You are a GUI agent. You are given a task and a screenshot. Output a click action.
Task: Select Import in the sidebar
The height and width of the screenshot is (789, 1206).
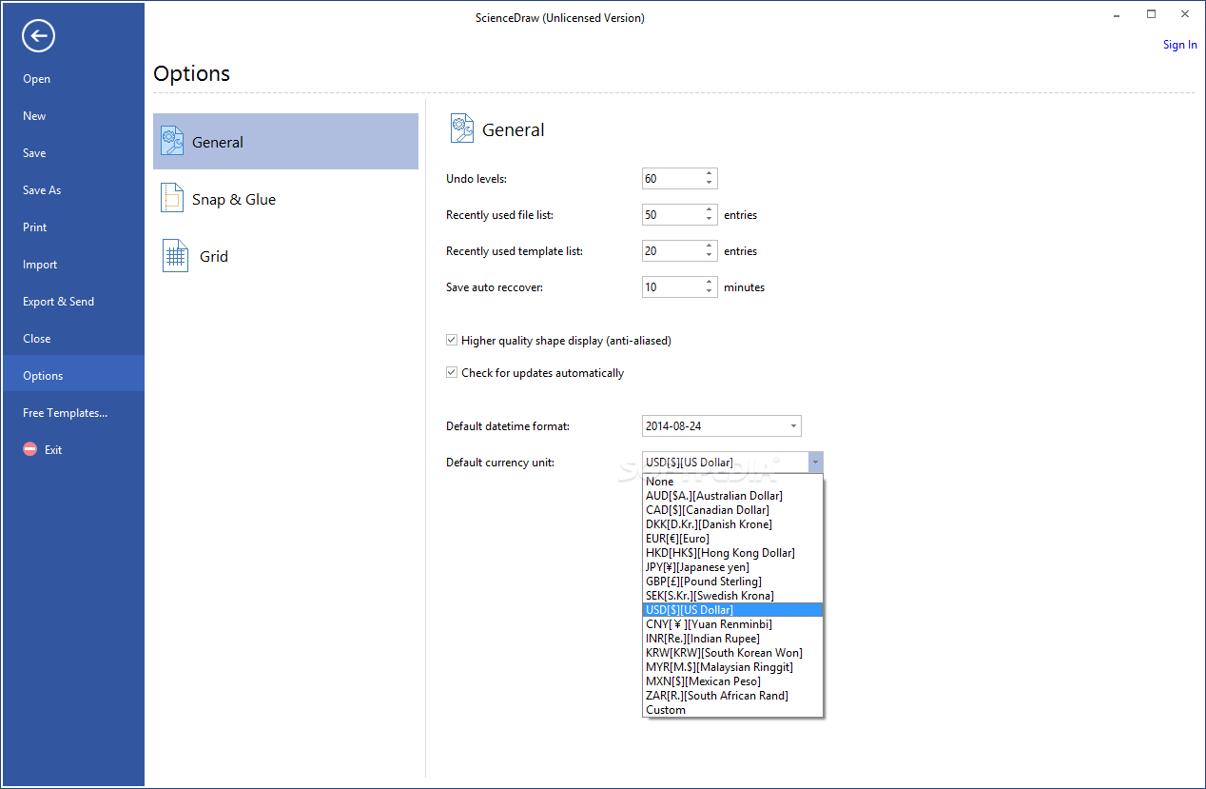tap(40, 265)
